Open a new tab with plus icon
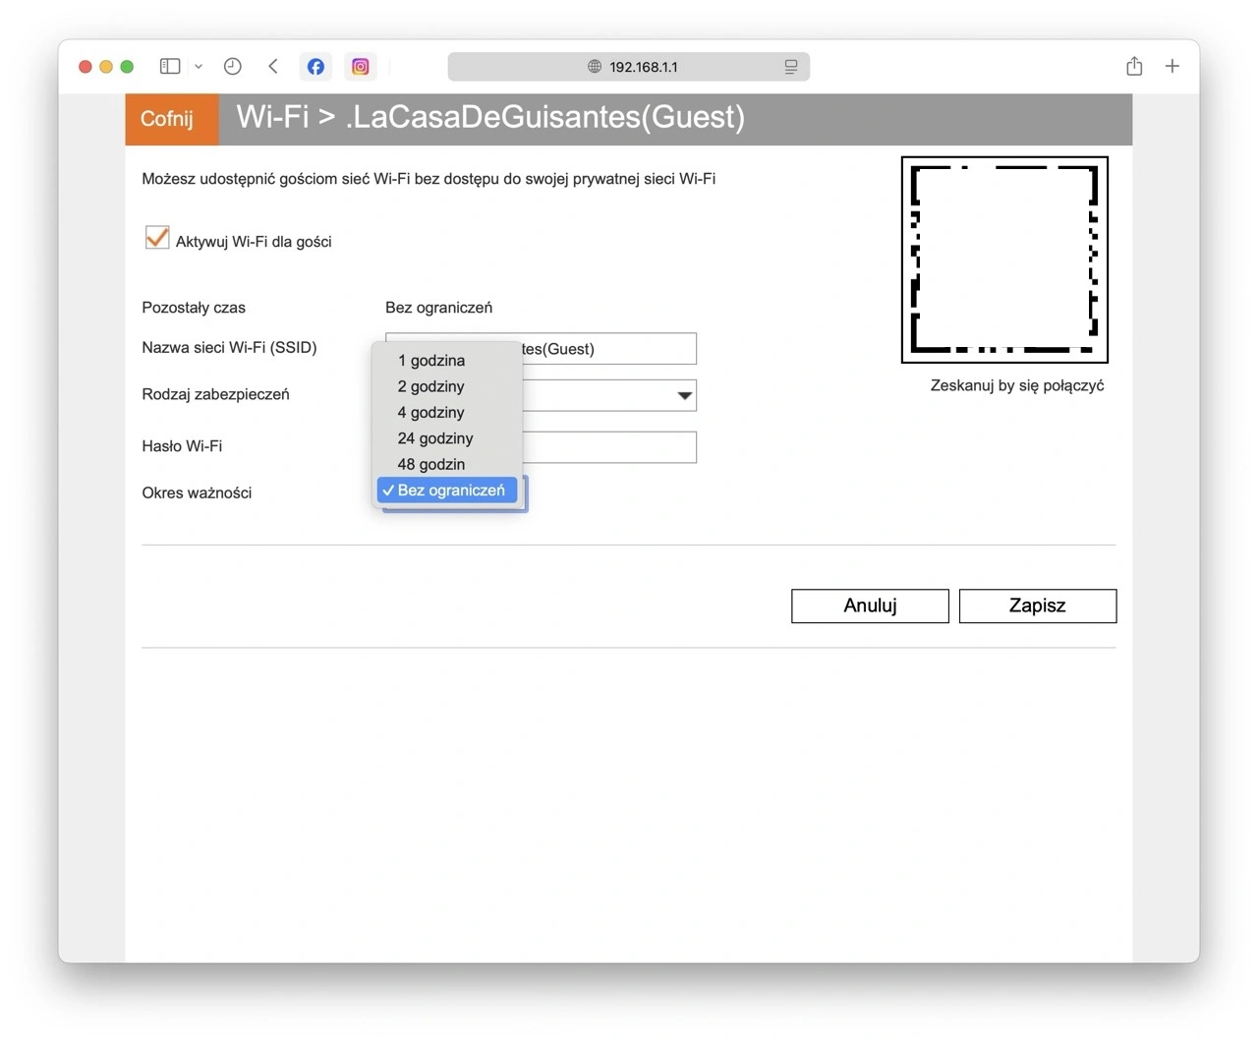This screenshot has height=1040, width=1258. tap(1172, 66)
